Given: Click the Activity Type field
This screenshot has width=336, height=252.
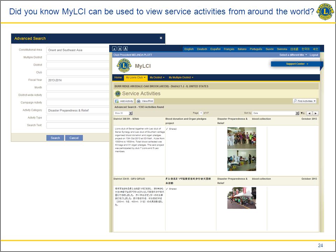Looking at the screenshot, I should click(x=78, y=118).
